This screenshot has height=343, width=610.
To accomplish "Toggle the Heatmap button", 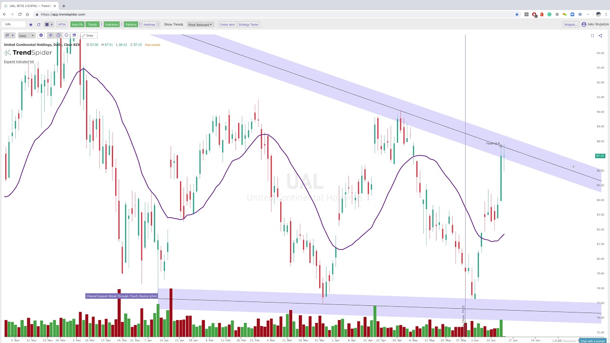I will (149, 24).
